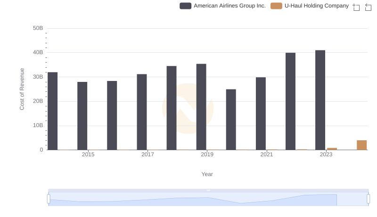Click the 'Year' axis title
This screenshot has width=377, height=217.
207,174
